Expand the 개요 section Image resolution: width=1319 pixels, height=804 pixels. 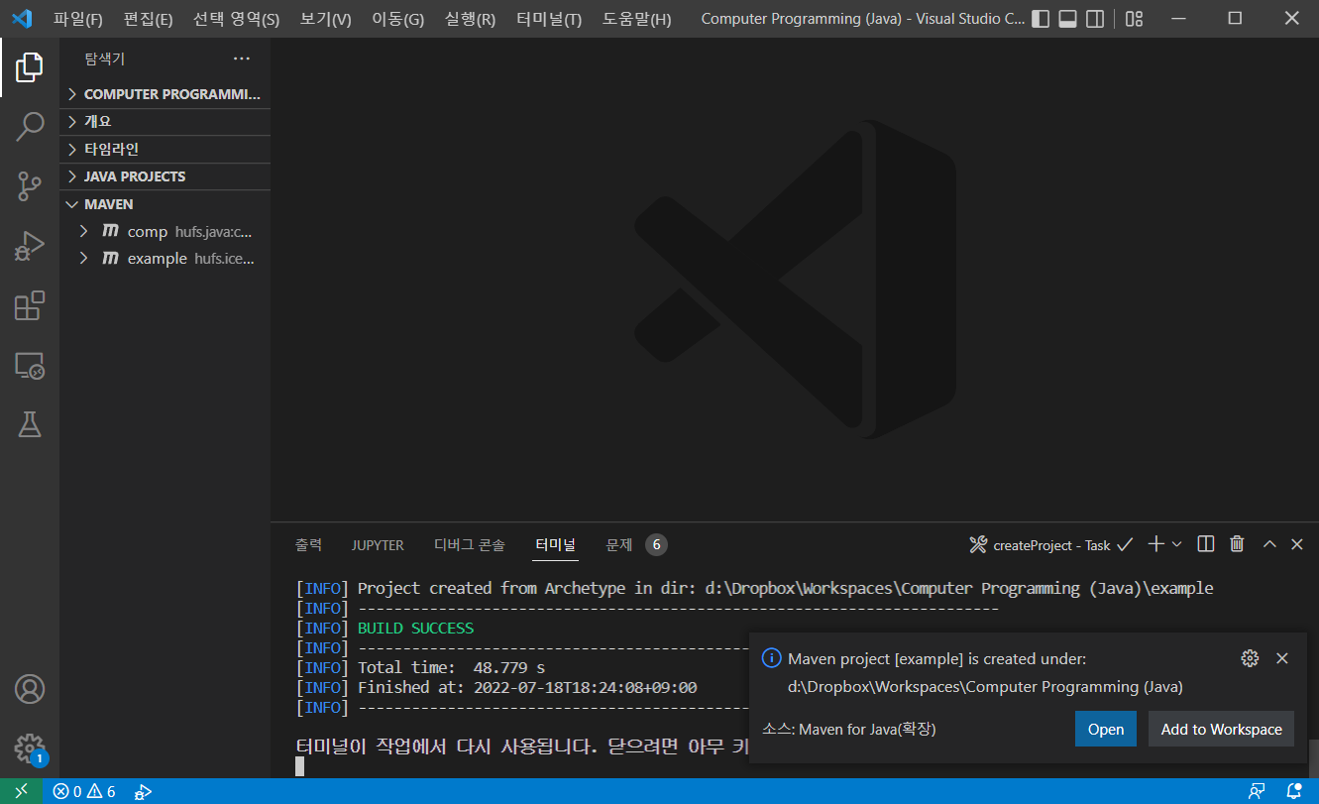tap(165, 121)
